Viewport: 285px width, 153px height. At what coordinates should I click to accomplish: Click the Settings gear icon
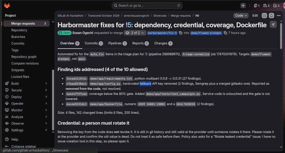pos(7,130)
